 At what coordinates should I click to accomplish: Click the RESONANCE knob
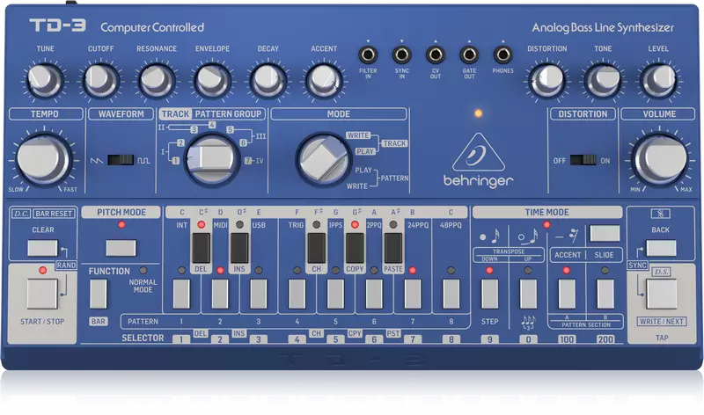[157, 81]
